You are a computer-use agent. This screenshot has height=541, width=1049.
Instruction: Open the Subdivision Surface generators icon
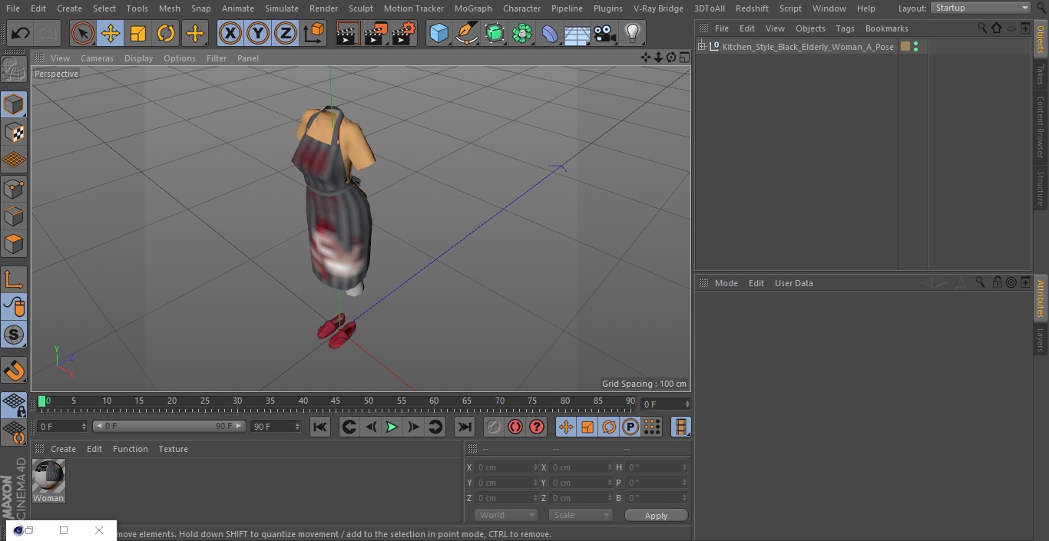[x=495, y=33]
